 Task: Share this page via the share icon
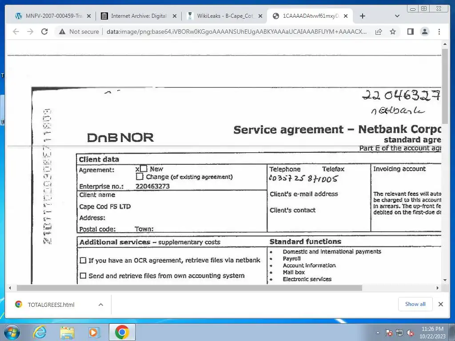379,32
